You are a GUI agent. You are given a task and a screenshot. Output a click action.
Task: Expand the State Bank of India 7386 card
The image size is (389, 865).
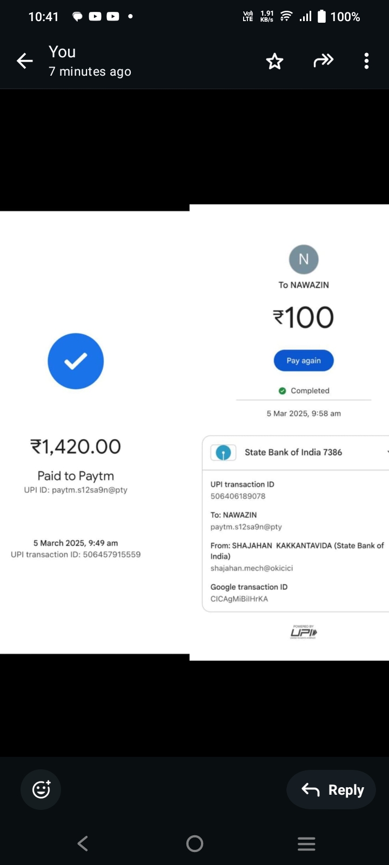click(386, 452)
